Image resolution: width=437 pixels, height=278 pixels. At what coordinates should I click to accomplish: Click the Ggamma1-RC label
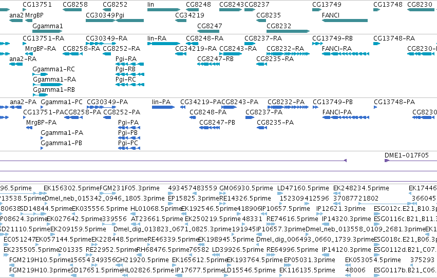[53, 69]
